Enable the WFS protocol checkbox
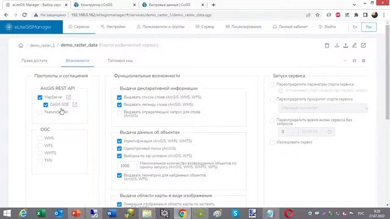 pos(40,145)
